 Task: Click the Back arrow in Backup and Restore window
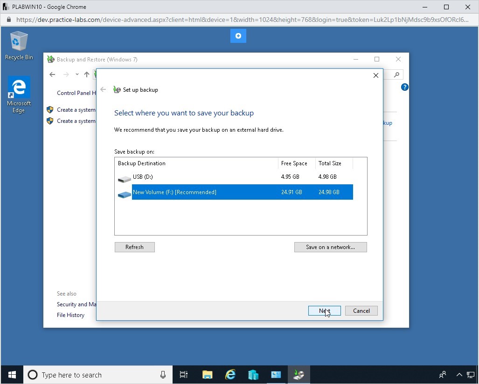tap(52, 74)
